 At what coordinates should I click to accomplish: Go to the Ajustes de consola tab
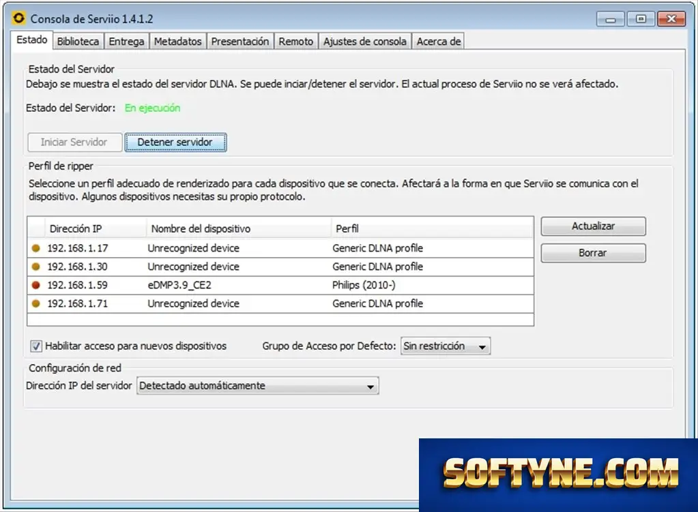coord(365,42)
